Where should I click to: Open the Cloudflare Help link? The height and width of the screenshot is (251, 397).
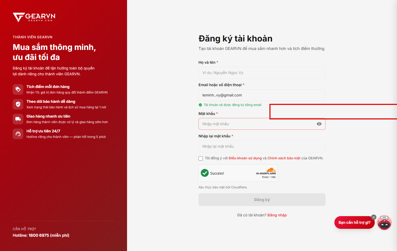point(273,177)
